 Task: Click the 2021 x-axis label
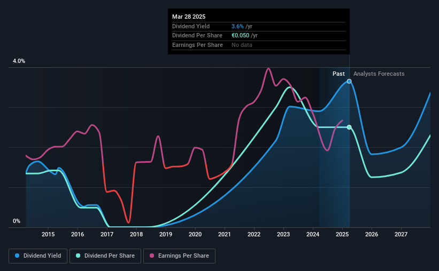click(225, 234)
